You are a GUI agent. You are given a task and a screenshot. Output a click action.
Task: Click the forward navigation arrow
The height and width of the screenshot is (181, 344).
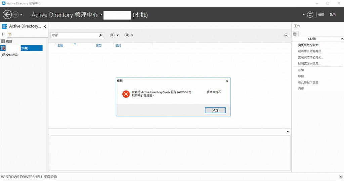15,15
